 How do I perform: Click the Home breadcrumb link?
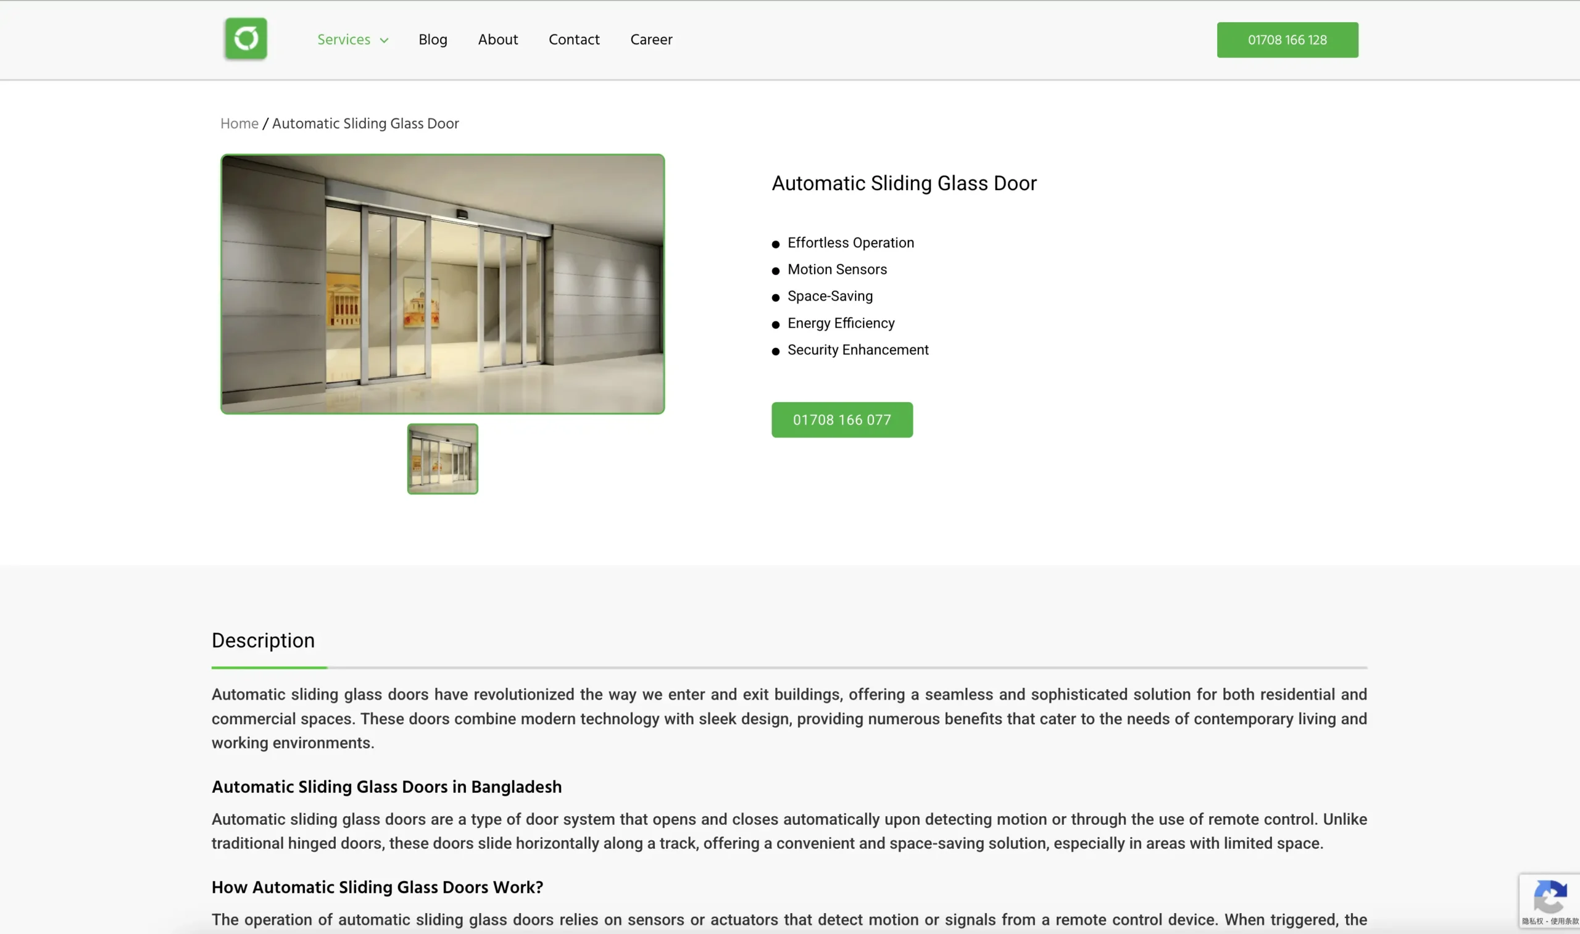pyautogui.click(x=240, y=123)
